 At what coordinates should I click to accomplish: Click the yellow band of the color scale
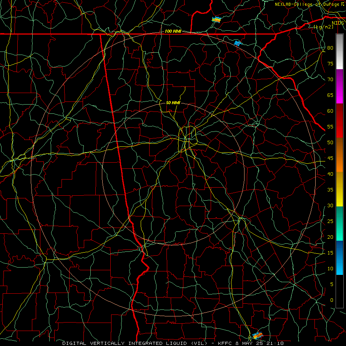[339, 189]
